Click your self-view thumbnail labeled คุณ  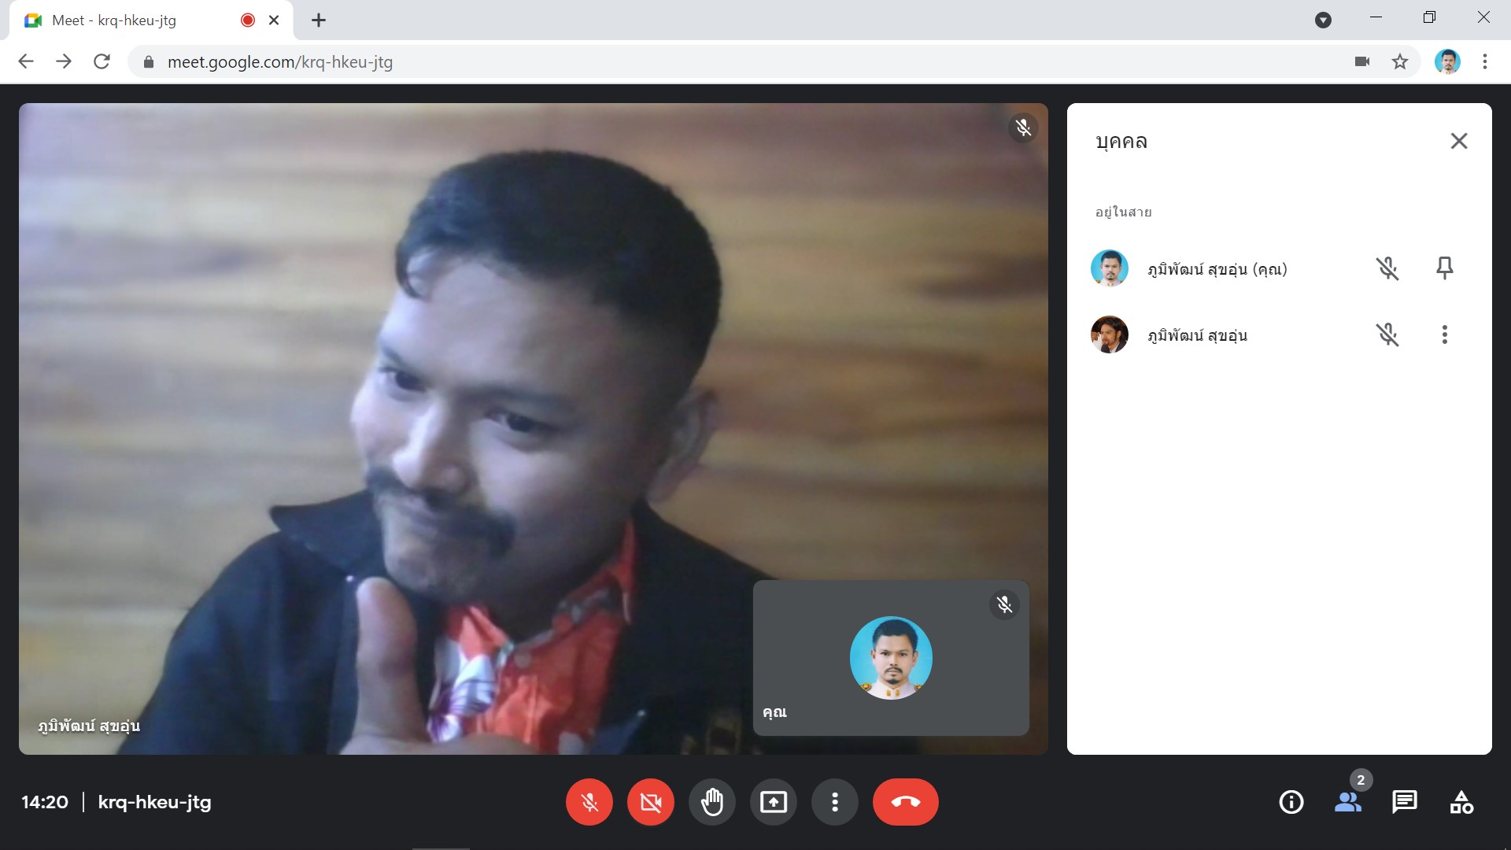click(x=890, y=658)
